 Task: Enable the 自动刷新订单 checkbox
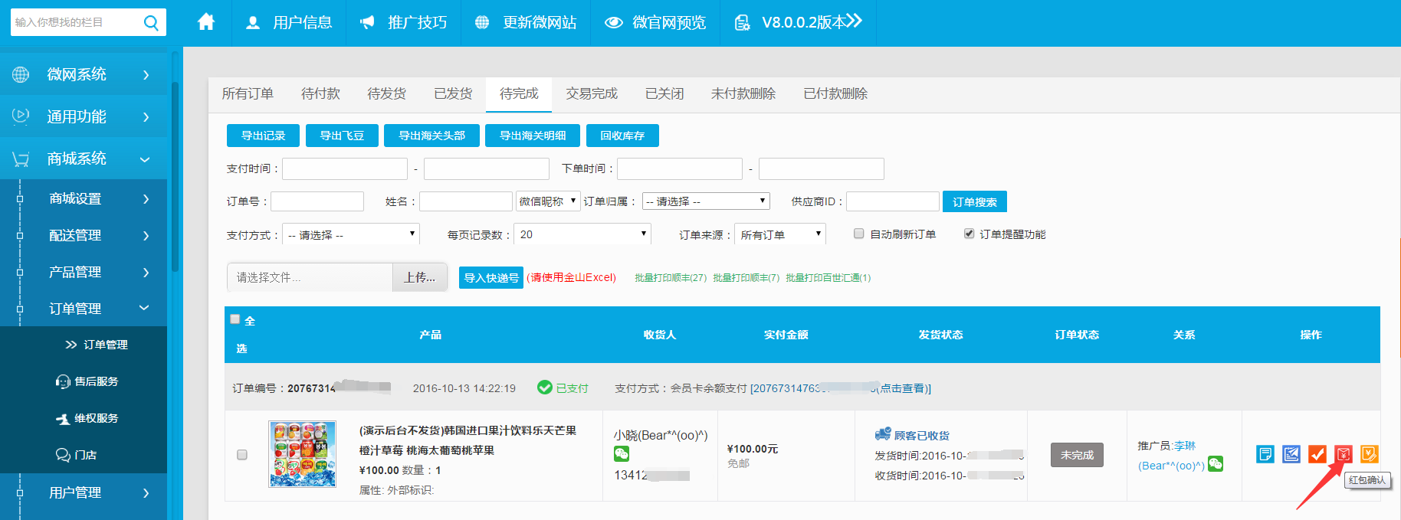(858, 234)
